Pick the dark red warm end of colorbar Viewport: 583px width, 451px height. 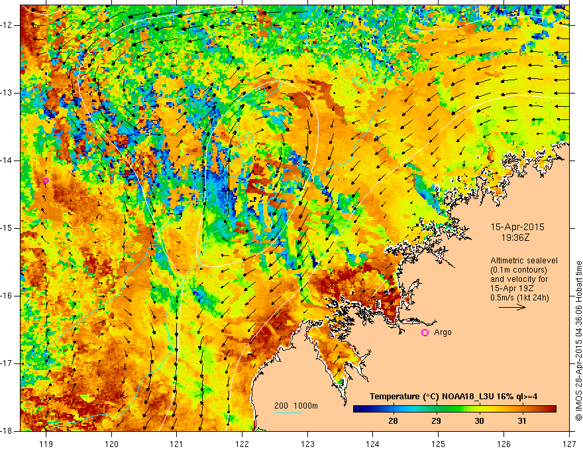pyautogui.click(x=551, y=409)
